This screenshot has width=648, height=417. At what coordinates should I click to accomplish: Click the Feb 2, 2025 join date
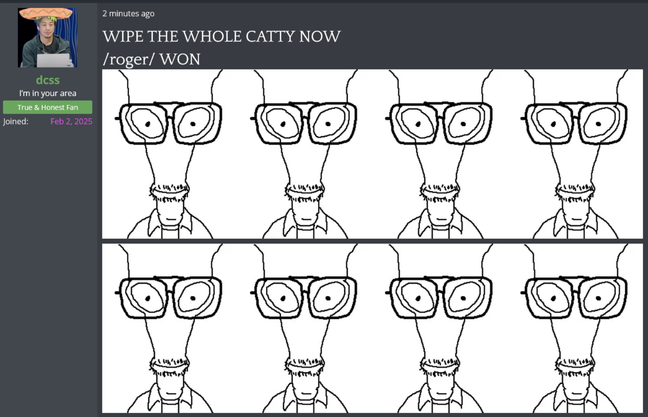pyautogui.click(x=71, y=122)
